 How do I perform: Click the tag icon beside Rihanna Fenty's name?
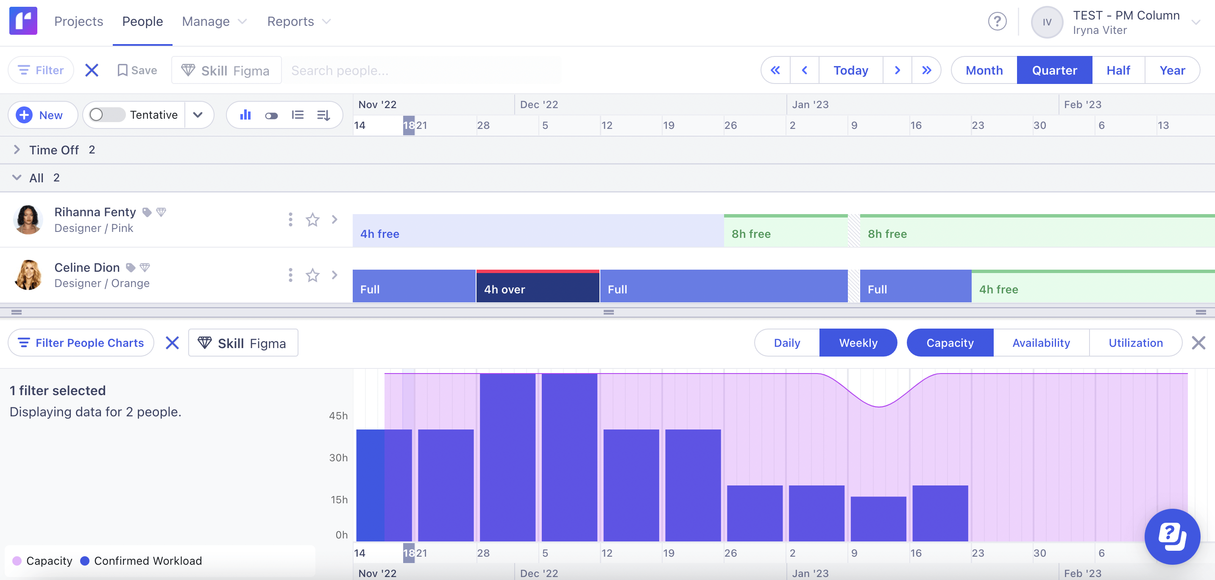148,212
